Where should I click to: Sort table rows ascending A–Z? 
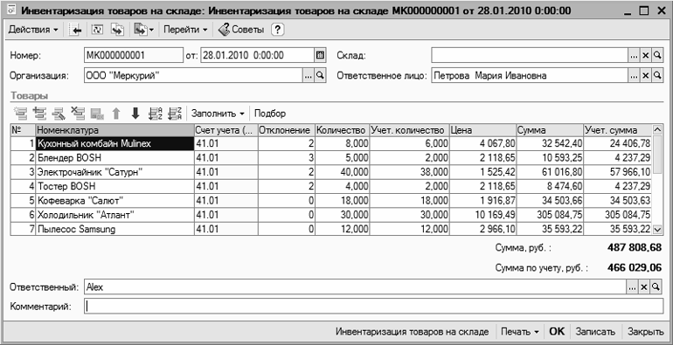[155, 114]
